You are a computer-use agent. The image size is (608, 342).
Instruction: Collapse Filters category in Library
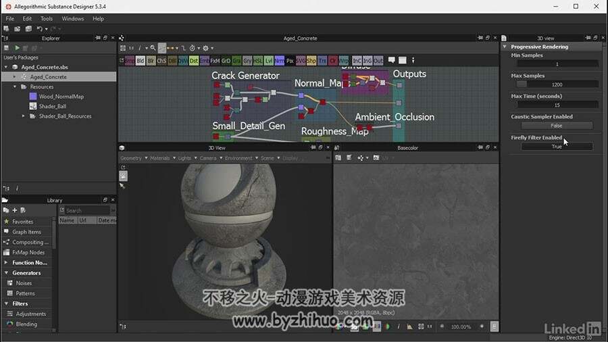pos(6,303)
